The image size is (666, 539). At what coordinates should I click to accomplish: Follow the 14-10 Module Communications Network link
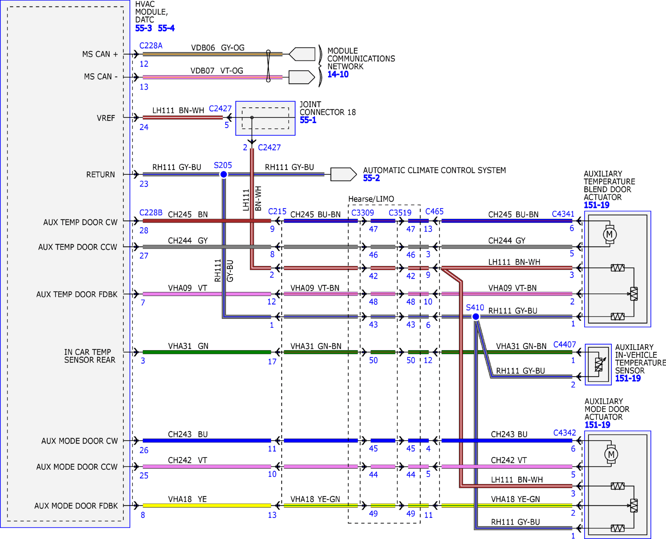tap(338, 74)
